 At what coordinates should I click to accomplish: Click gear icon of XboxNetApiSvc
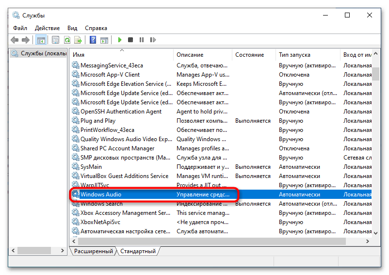[x=75, y=222]
